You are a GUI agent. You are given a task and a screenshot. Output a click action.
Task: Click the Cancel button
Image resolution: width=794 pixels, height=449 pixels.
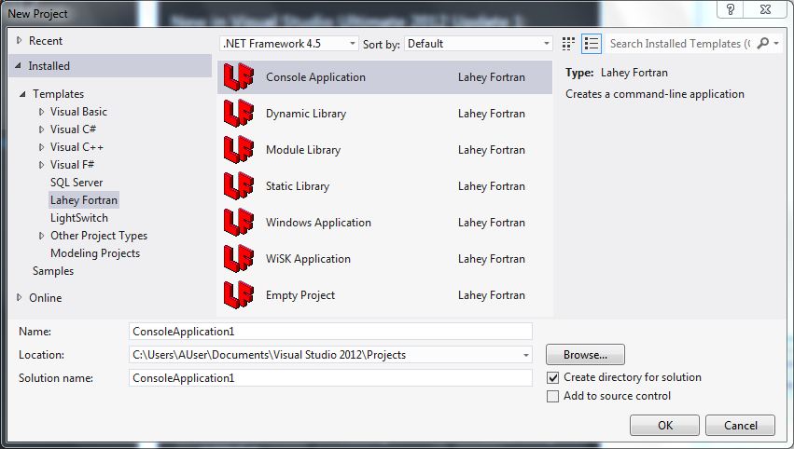tap(740, 425)
